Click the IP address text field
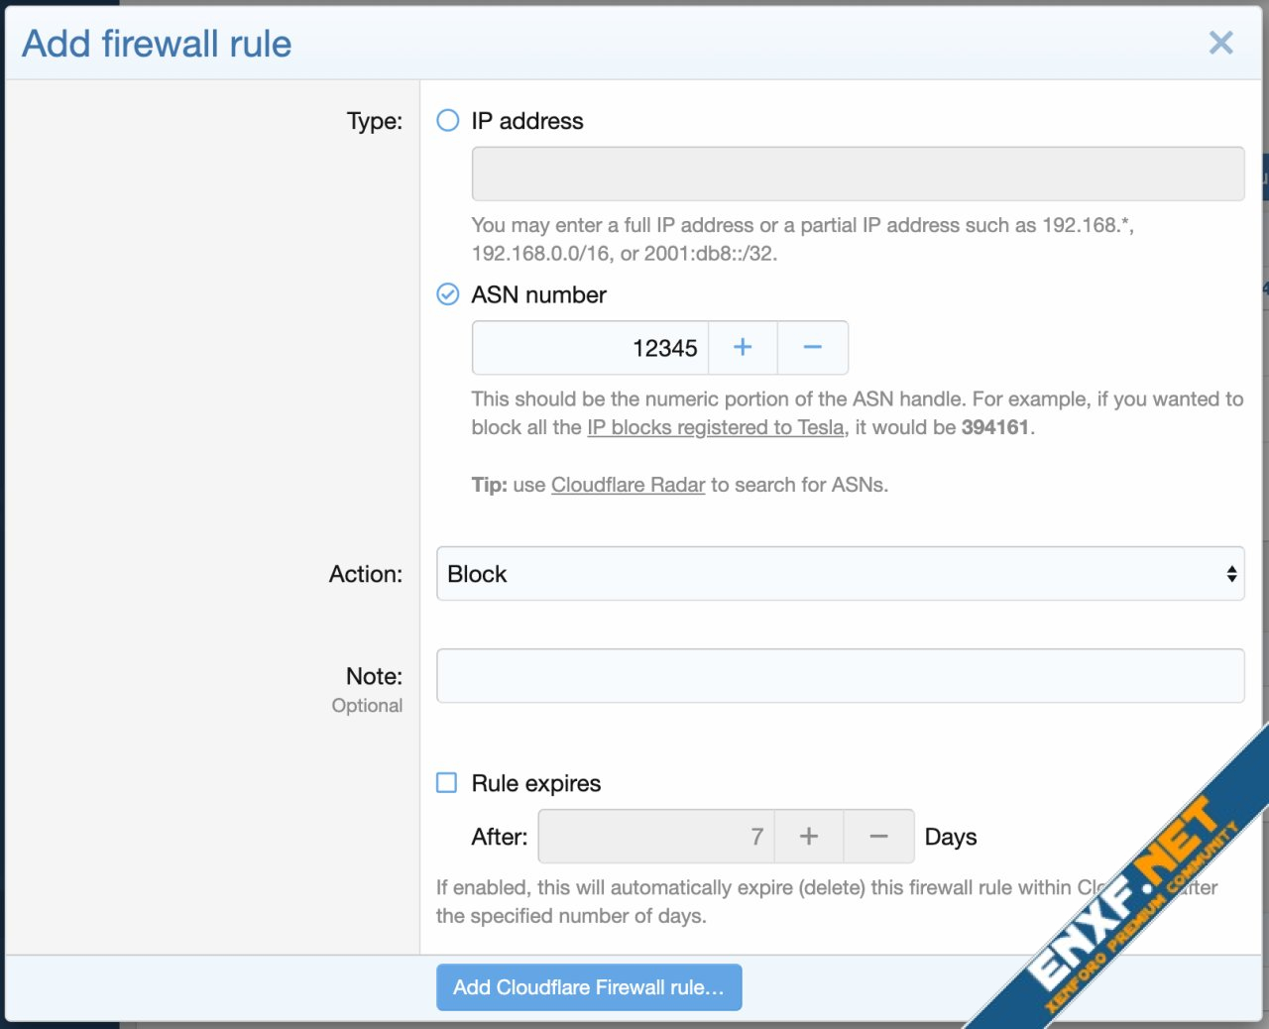This screenshot has height=1029, width=1269. [858, 174]
